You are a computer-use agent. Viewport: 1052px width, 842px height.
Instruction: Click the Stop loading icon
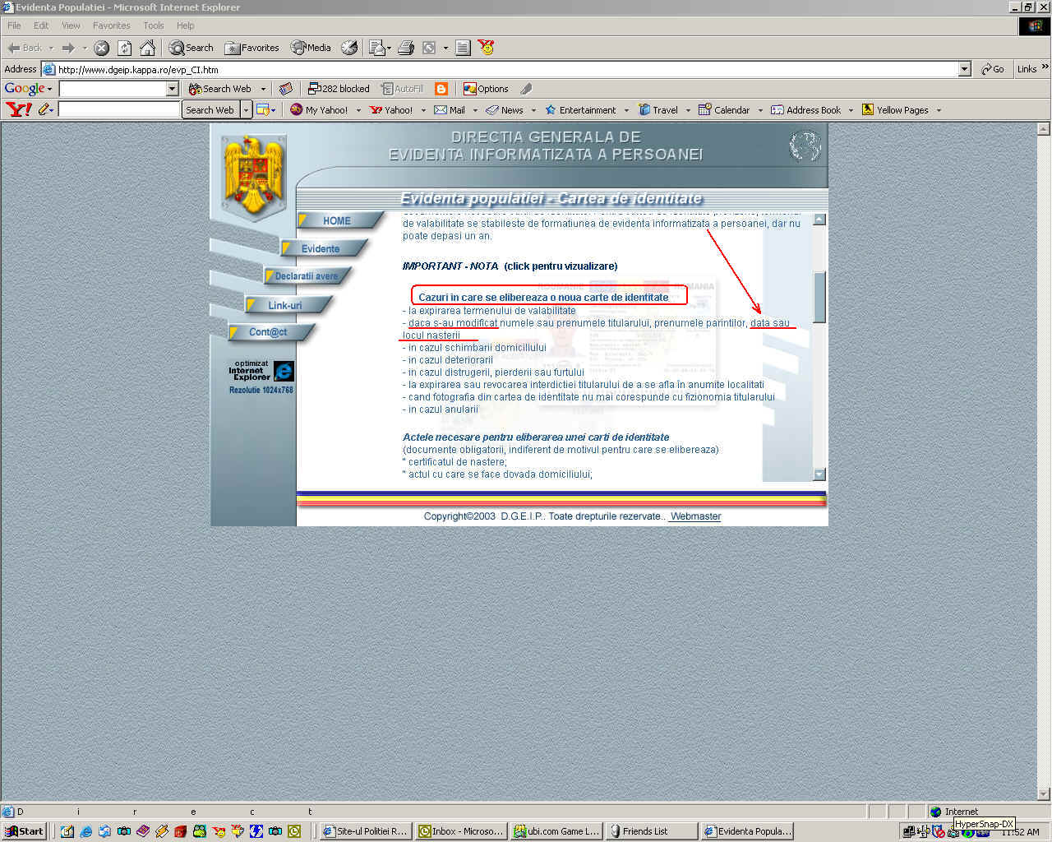pyautogui.click(x=101, y=48)
